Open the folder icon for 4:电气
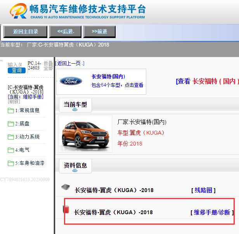This screenshot has height=234, width=239. click(11, 150)
